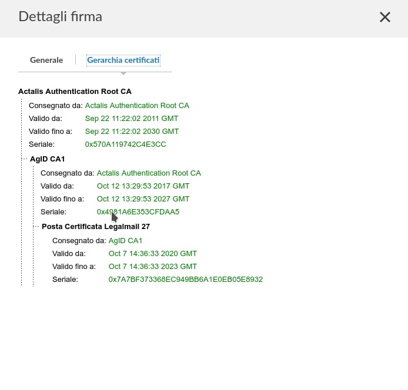
Task: Select Posta Certificata Legalmail 27 node
Action: 96,227
